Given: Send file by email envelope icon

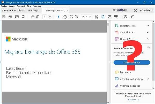Looking at the screenshot, I should click(x=17, y=17).
